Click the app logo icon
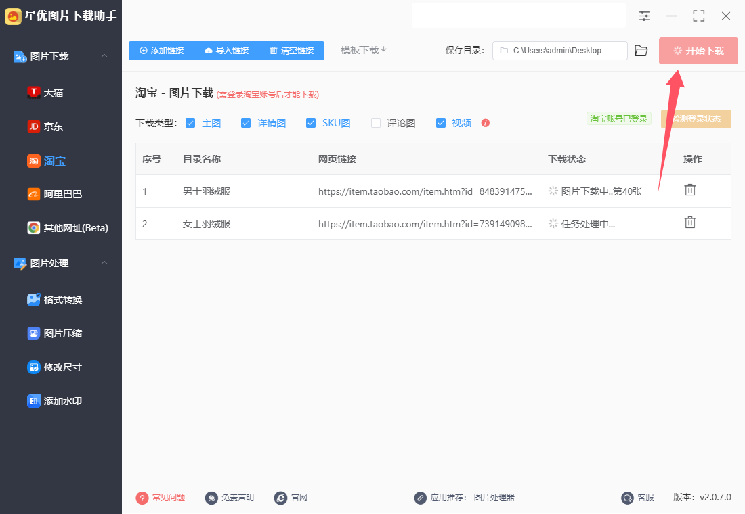 13,17
